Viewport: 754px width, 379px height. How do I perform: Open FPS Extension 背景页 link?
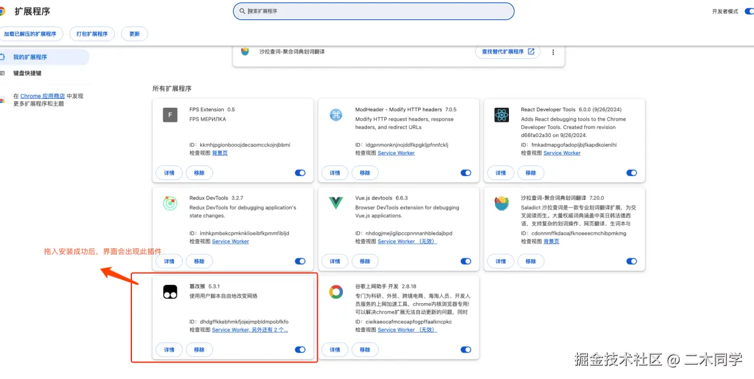pos(220,153)
